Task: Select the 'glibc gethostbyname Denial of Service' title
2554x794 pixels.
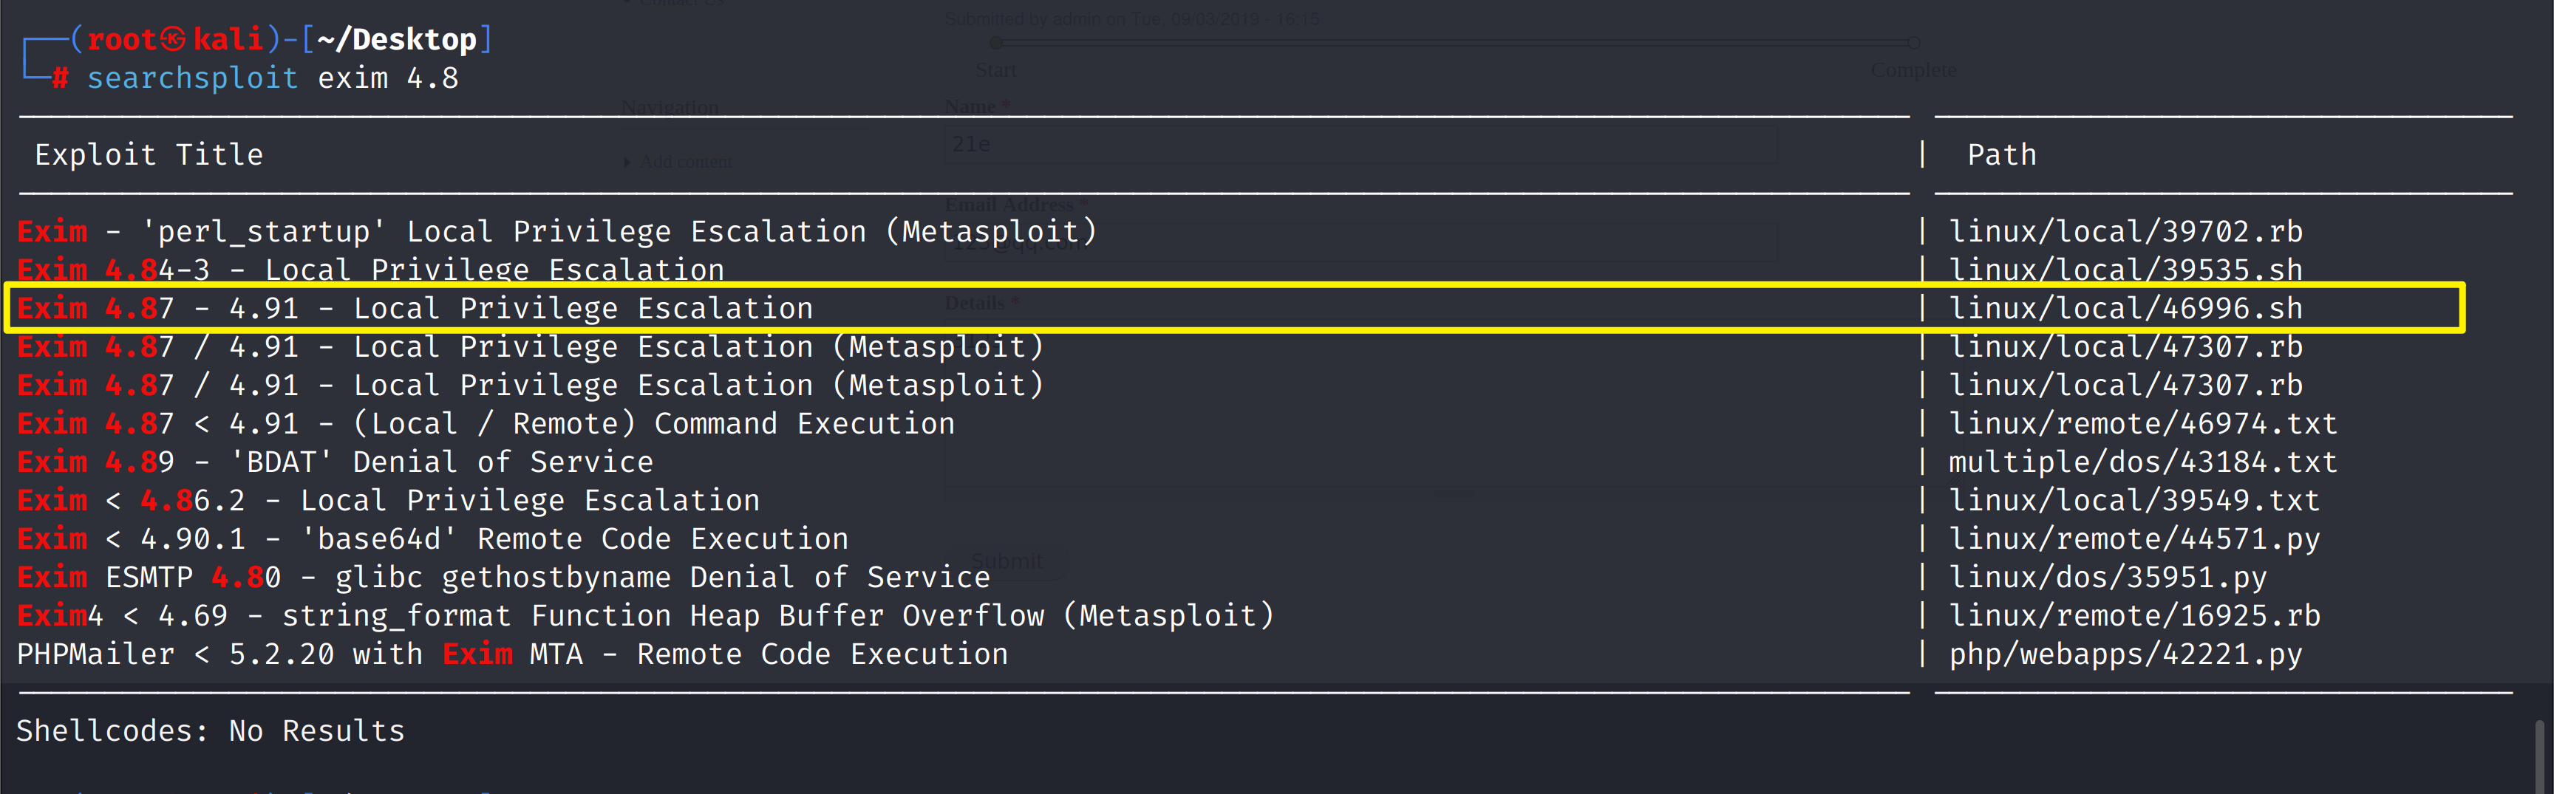Action: [504, 577]
